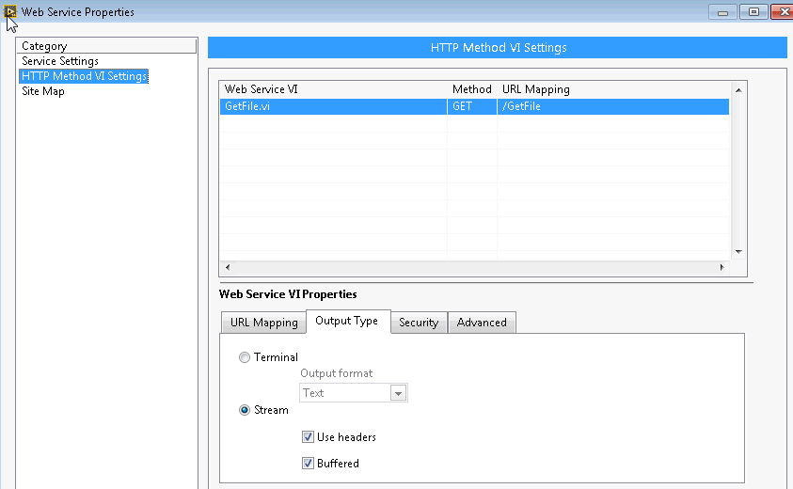Click the horizontal scroll right arrow
This screenshot has width=793, height=489.
click(x=722, y=267)
